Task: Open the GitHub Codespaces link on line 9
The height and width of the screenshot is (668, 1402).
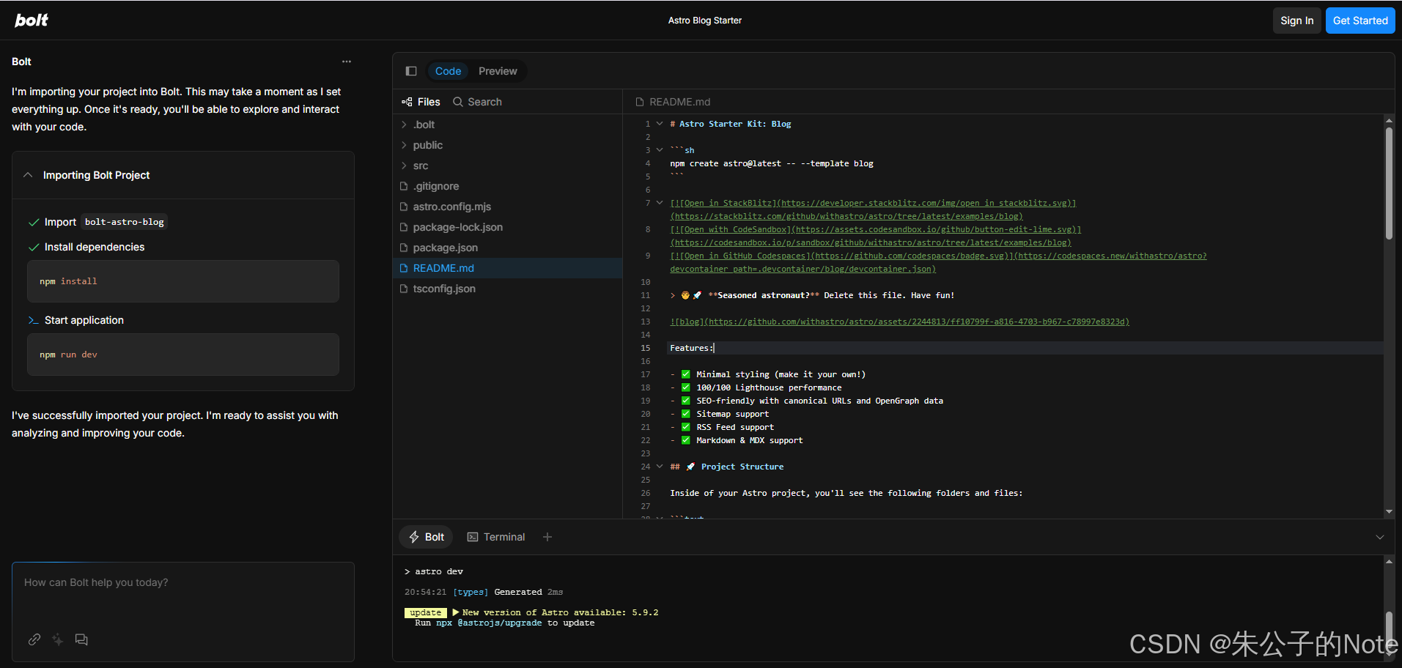Action: [x=938, y=262]
